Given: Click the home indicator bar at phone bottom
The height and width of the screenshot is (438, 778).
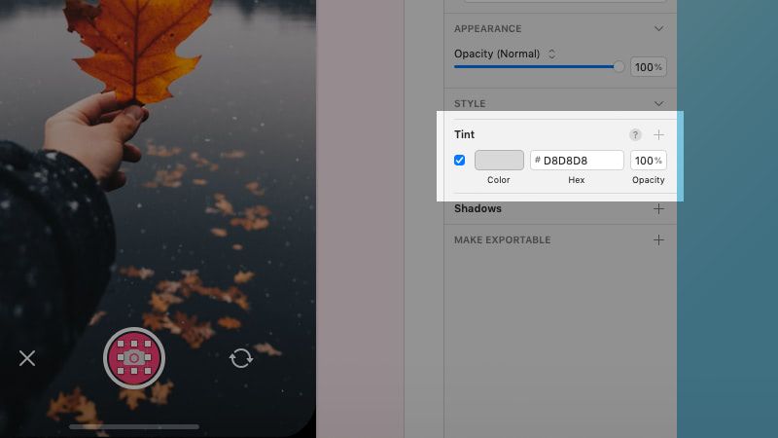Looking at the screenshot, I should [x=134, y=426].
